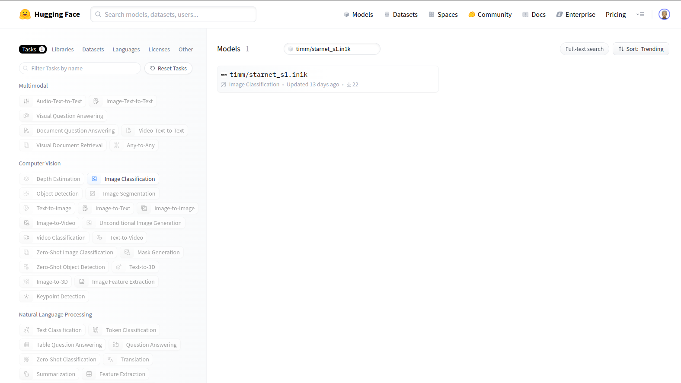The width and height of the screenshot is (681, 383).
Task: Open the user profile avatar
Action: pos(664,14)
